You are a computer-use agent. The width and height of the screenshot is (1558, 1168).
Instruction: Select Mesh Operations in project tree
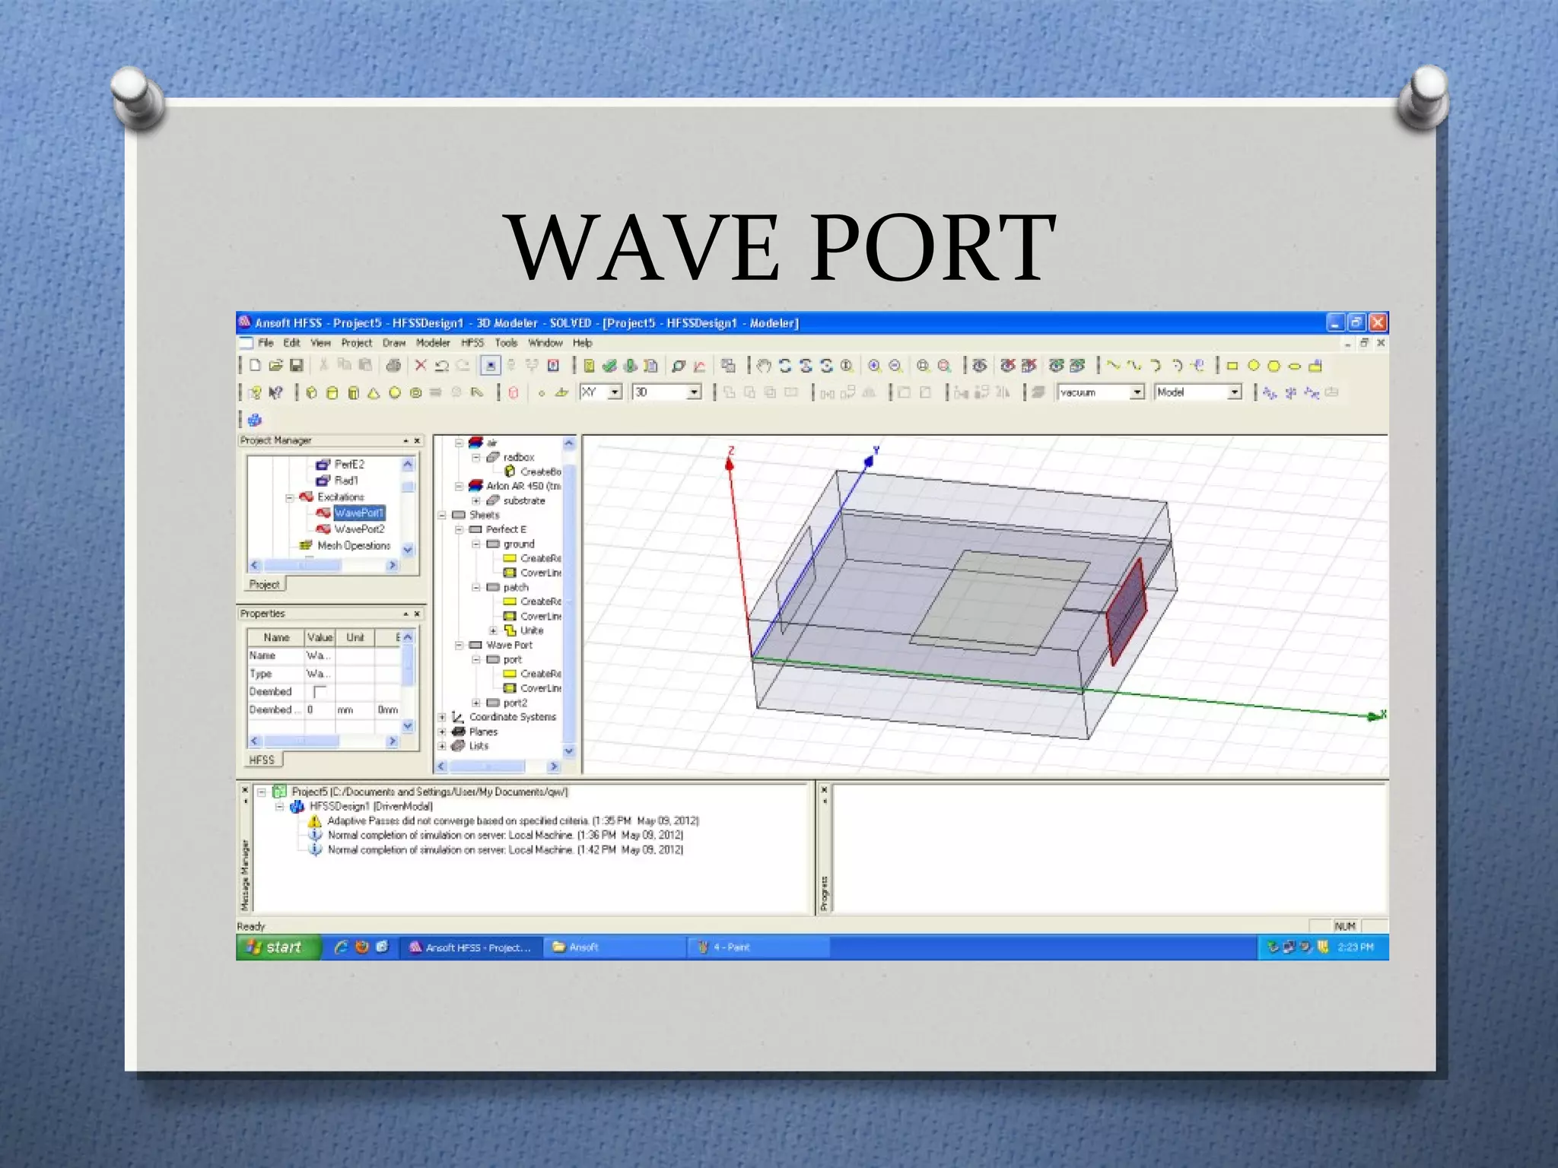(354, 545)
